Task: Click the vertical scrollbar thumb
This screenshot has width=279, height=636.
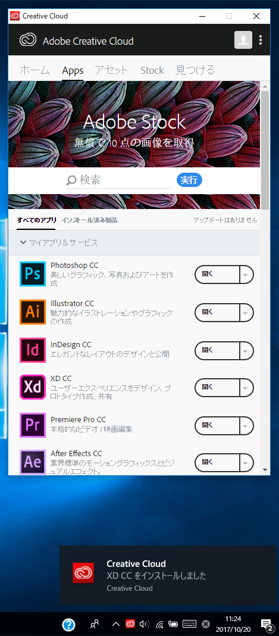Action: pos(265,150)
